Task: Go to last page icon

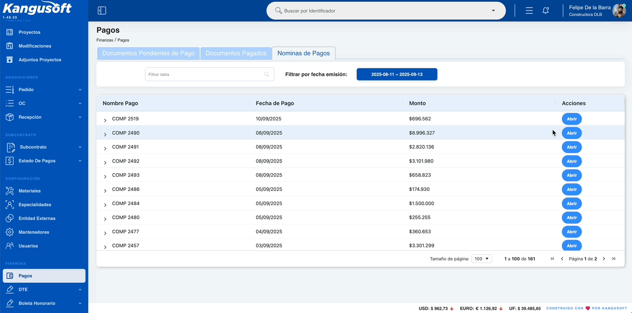Action: (613, 259)
